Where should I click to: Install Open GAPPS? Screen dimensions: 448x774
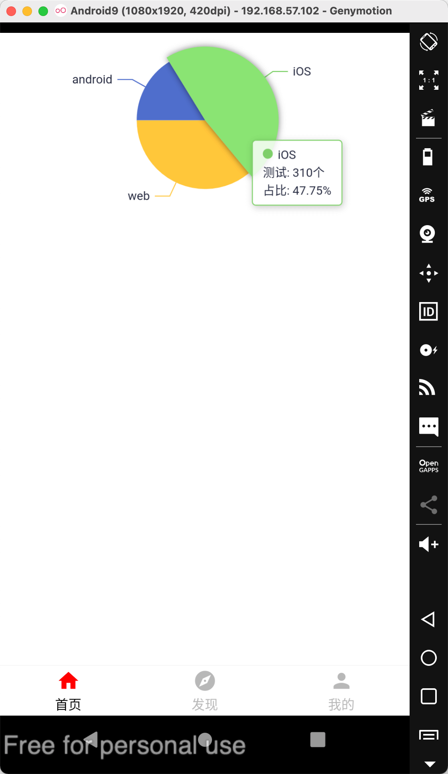point(429,466)
